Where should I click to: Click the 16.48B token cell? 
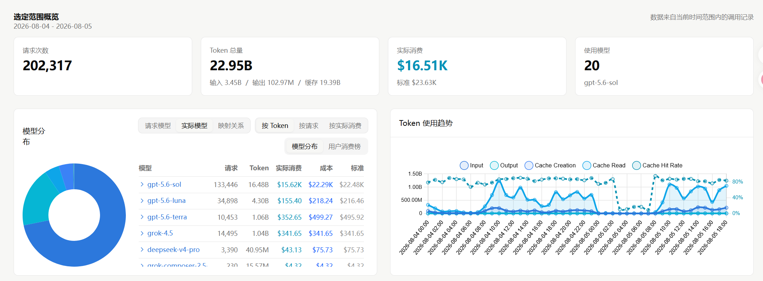[259, 185]
